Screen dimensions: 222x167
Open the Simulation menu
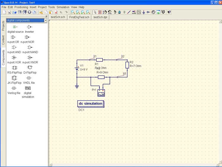tap(63, 7)
